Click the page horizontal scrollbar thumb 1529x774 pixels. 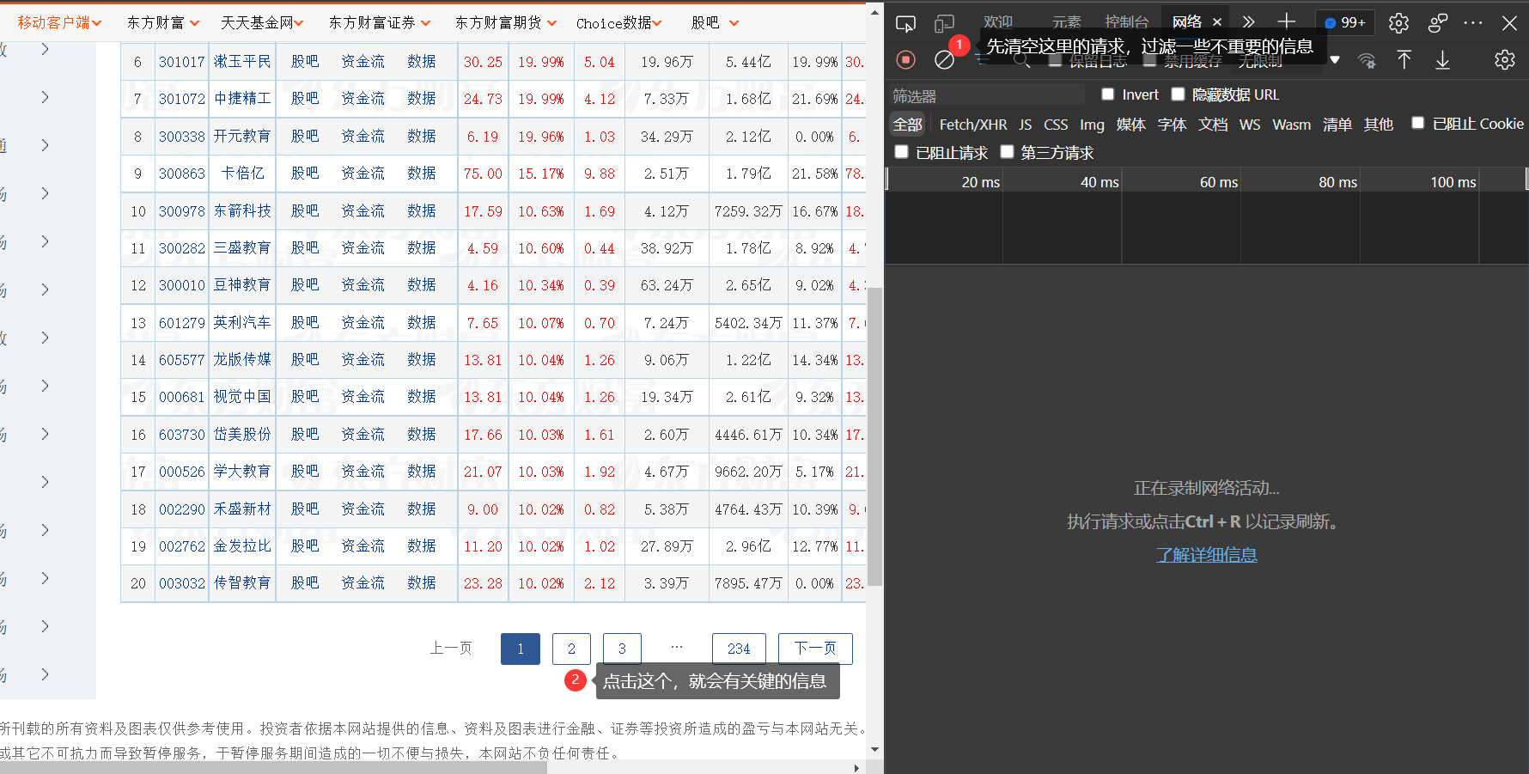(x=273, y=767)
